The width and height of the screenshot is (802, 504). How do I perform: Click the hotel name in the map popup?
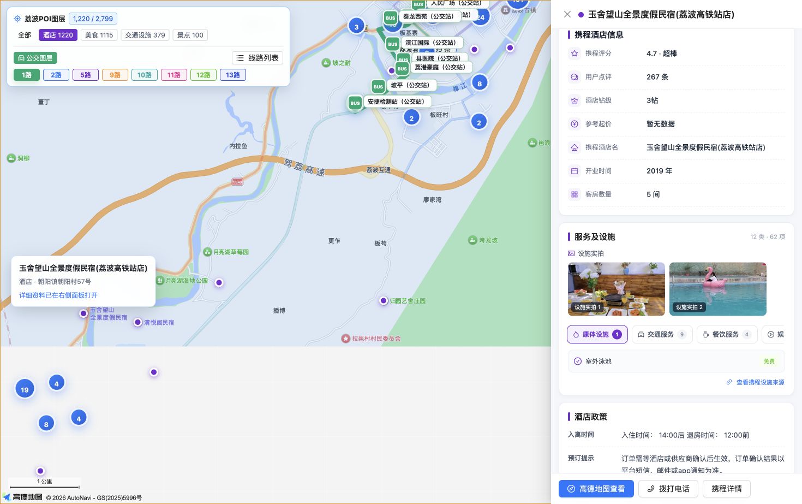[x=83, y=268]
